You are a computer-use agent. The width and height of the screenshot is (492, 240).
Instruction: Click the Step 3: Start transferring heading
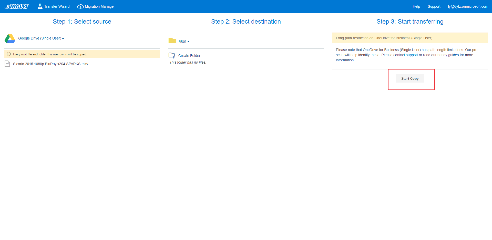click(x=410, y=22)
